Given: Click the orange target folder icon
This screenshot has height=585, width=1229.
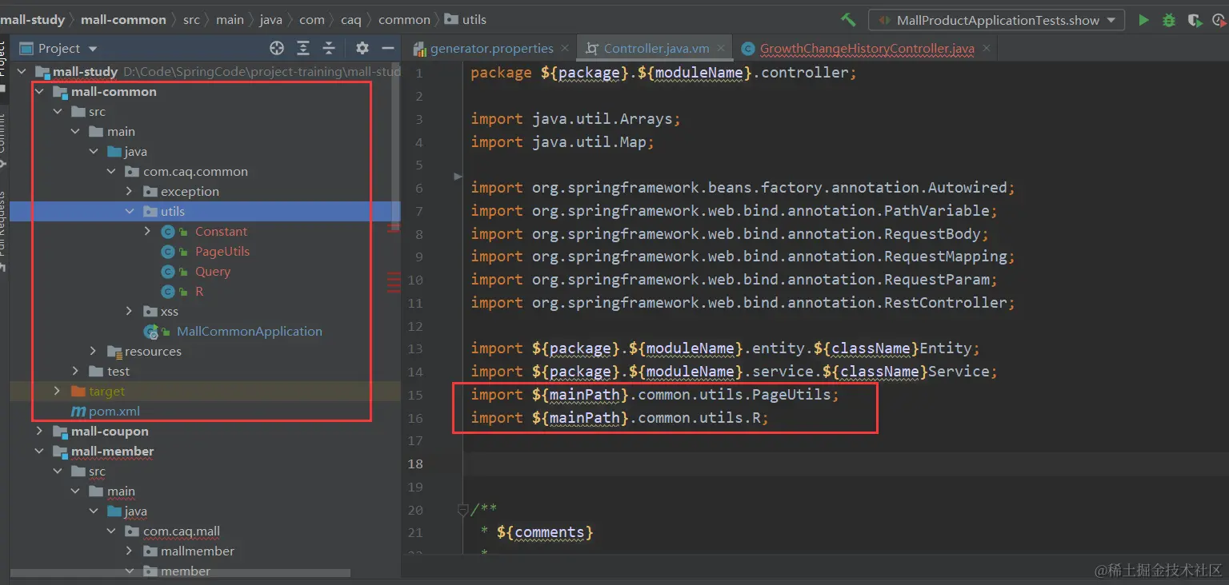Looking at the screenshot, I should 78,392.
